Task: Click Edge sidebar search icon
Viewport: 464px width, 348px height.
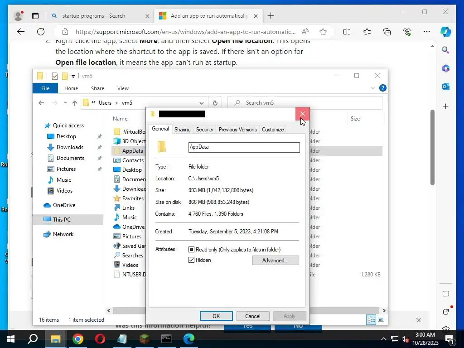Action: click(446, 50)
